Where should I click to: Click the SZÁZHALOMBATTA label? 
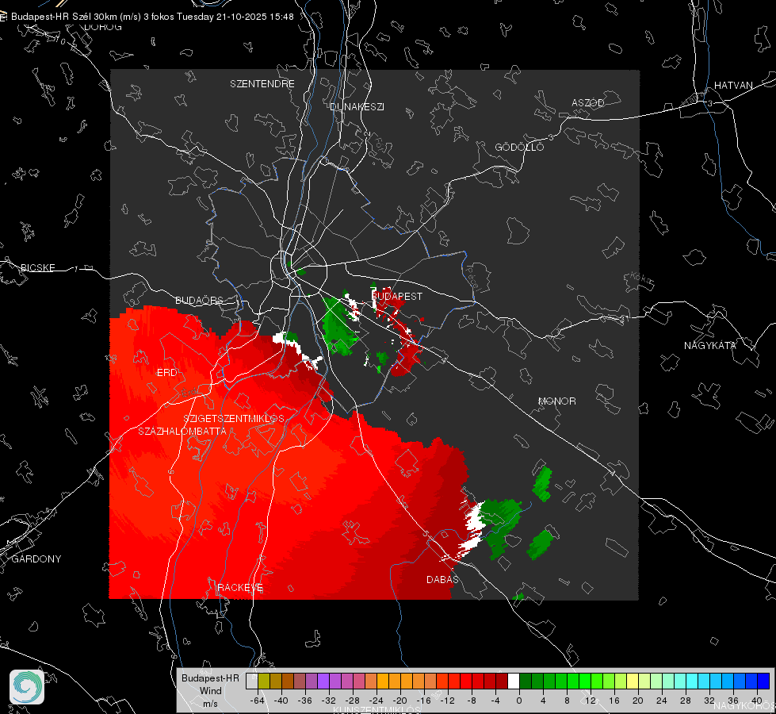182,431
